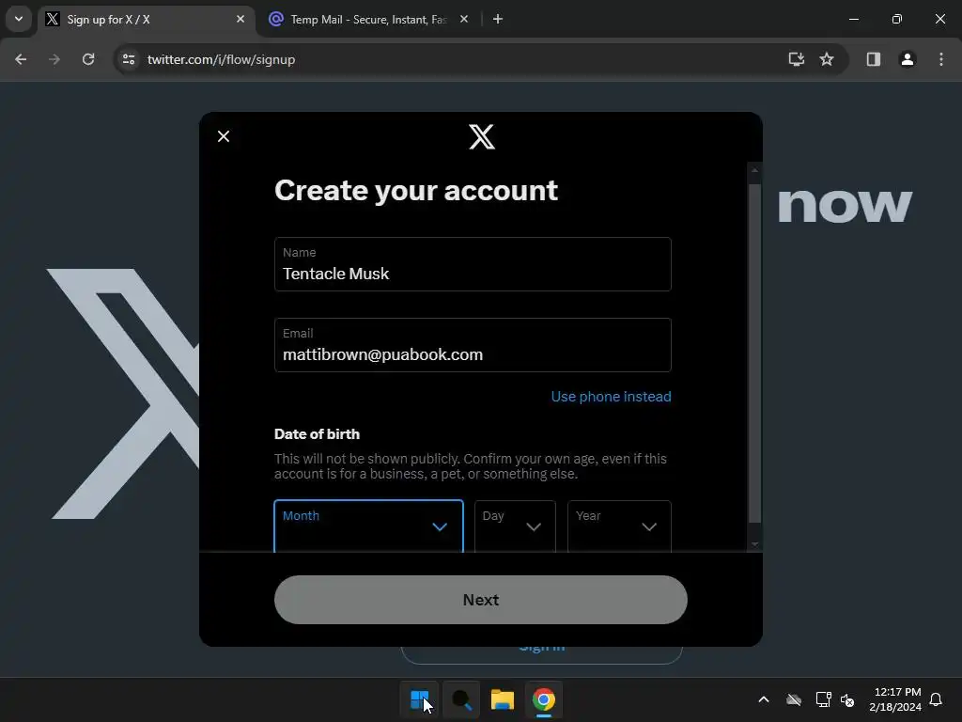This screenshot has width=962, height=722.
Task: Show hidden system tray icons
Action: pos(764,699)
